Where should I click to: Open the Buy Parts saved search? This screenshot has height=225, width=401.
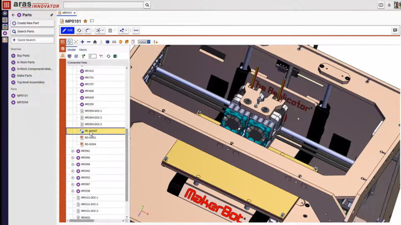point(23,56)
